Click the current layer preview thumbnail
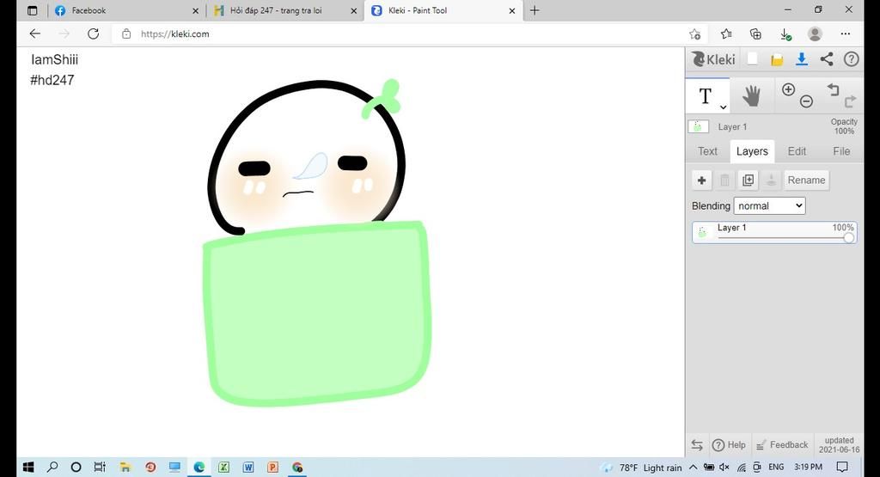Screen dimensions: 880x477 tap(698, 126)
